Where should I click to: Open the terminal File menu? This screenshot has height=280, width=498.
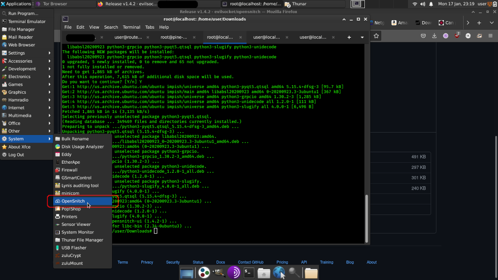68,27
